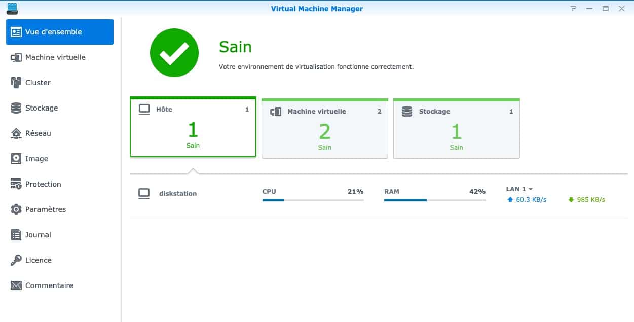Click the green Sain checkmark status icon
Image resolution: width=634 pixels, height=322 pixels.
pos(174,53)
